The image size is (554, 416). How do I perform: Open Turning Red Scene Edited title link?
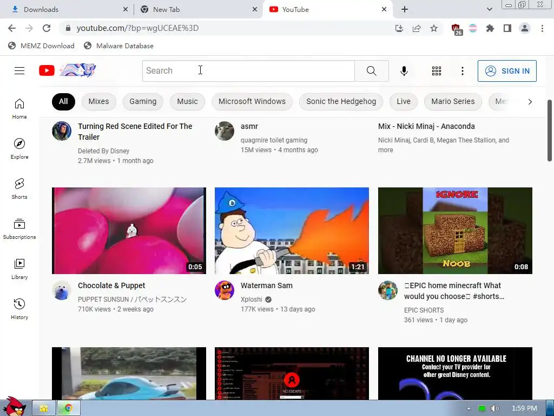135,132
